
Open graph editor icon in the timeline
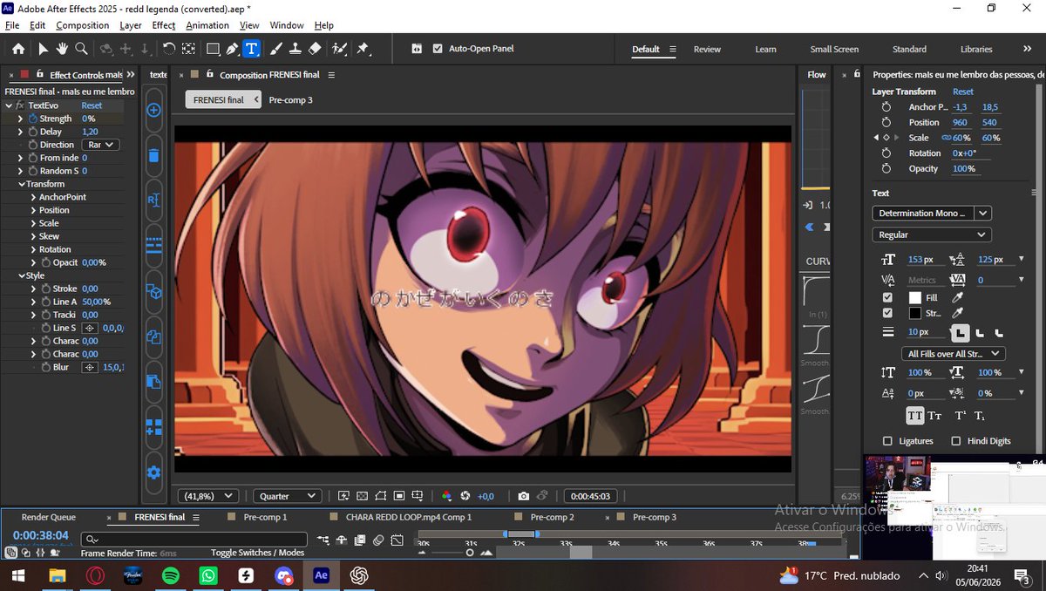point(397,540)
